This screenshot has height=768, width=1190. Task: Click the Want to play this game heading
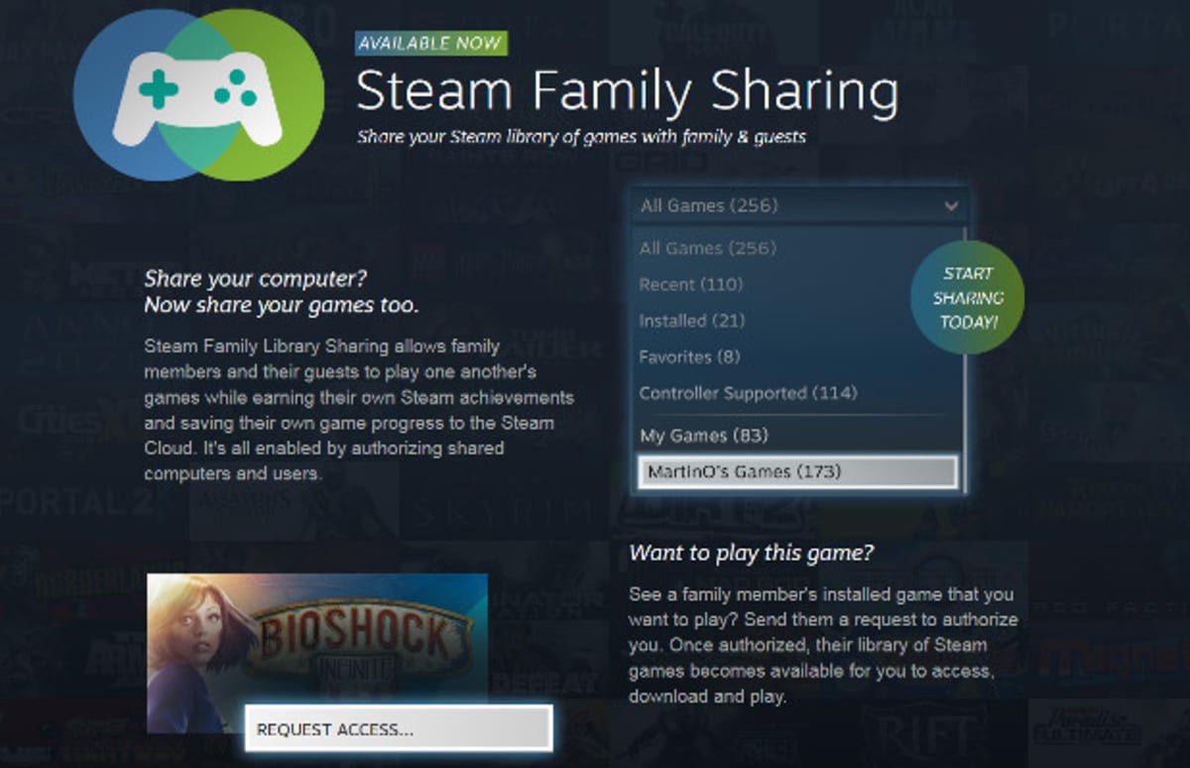[752, 553]
